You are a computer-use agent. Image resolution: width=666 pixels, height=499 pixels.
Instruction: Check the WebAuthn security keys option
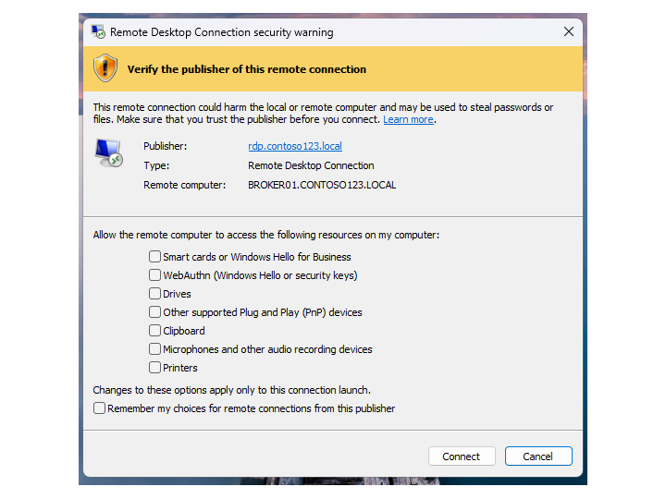tap(155, 275)
